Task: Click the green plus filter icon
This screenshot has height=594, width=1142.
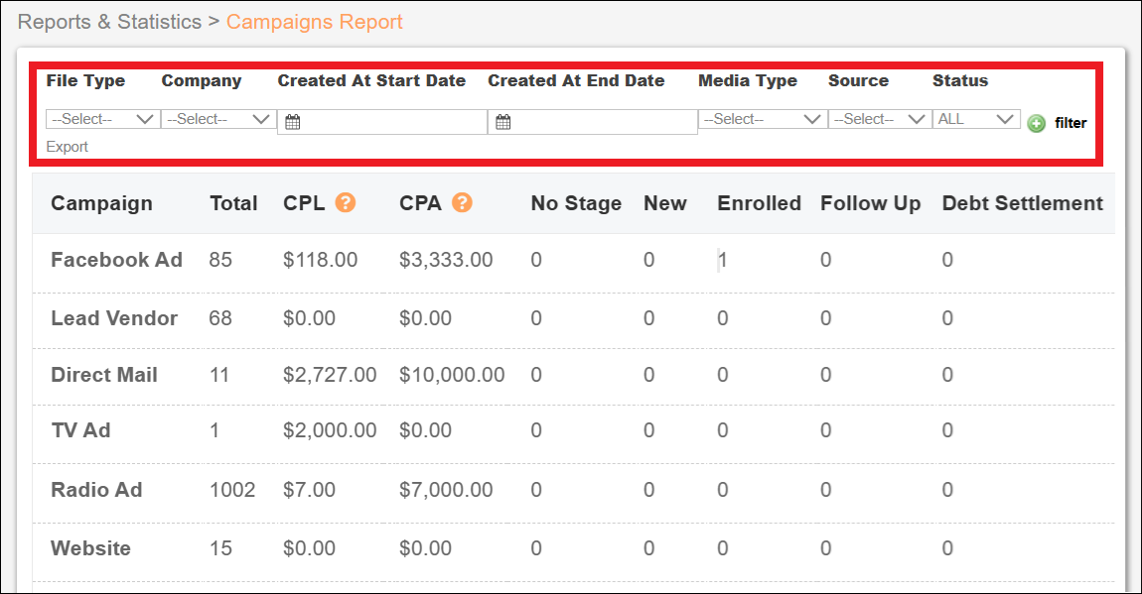Action: [x=1036, y=124]
